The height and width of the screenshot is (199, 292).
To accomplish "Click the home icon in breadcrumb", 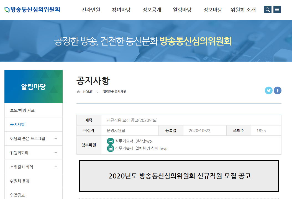I will point(78,92).
